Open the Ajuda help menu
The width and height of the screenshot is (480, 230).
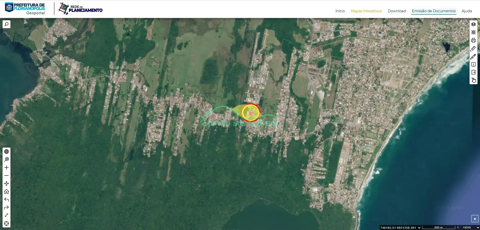[x=467, y=11]
